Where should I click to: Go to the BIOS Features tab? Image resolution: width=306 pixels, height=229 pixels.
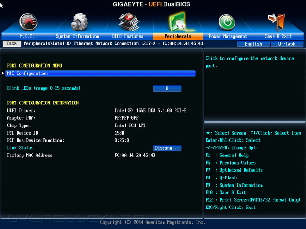128,36
